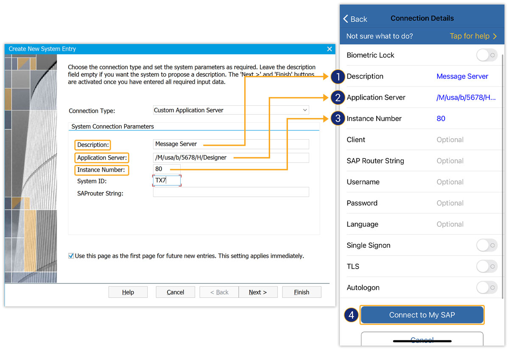Toggle the Autologon switch
The width and height of the screenshot is (509, 350).
(x=487, y=288)
